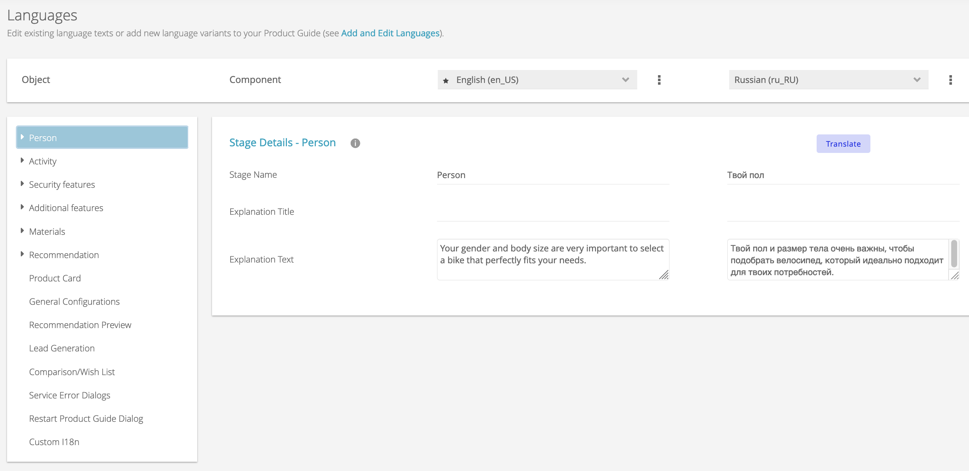969x471 pixels.
Task: Click the info icon beside Stage Details
Action: coord(355,143)
